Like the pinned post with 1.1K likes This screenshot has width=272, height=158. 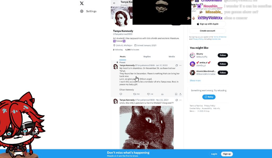point(148,94)
